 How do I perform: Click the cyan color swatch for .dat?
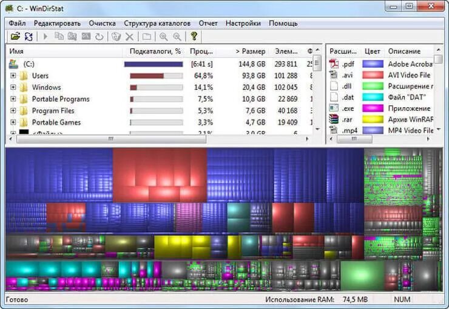point(373,97)
